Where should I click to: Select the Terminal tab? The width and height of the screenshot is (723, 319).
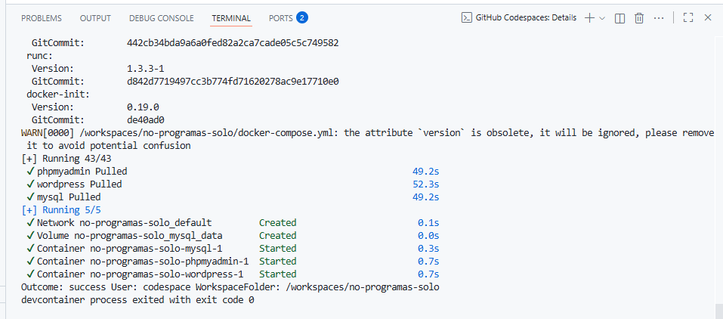click(x=231, y=17)
